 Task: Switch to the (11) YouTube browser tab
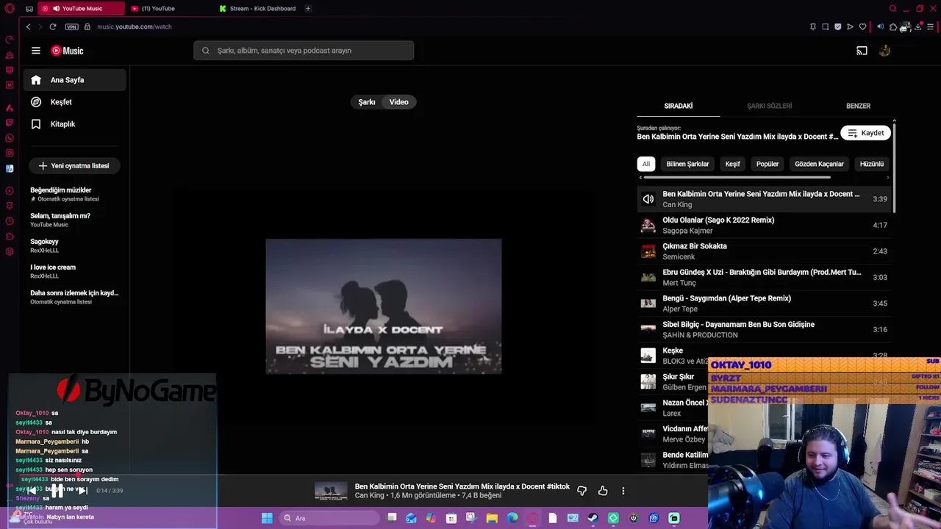[x=170, y=9]
